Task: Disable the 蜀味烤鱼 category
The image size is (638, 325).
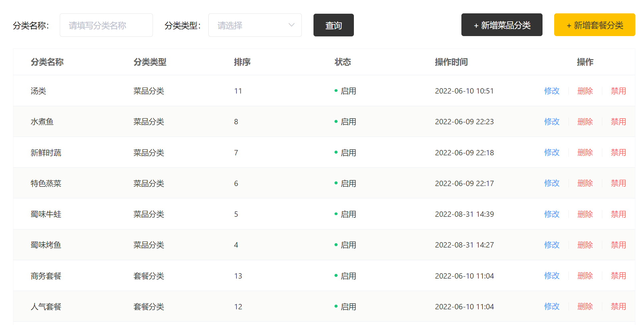Action: click(x=618, y=245)
